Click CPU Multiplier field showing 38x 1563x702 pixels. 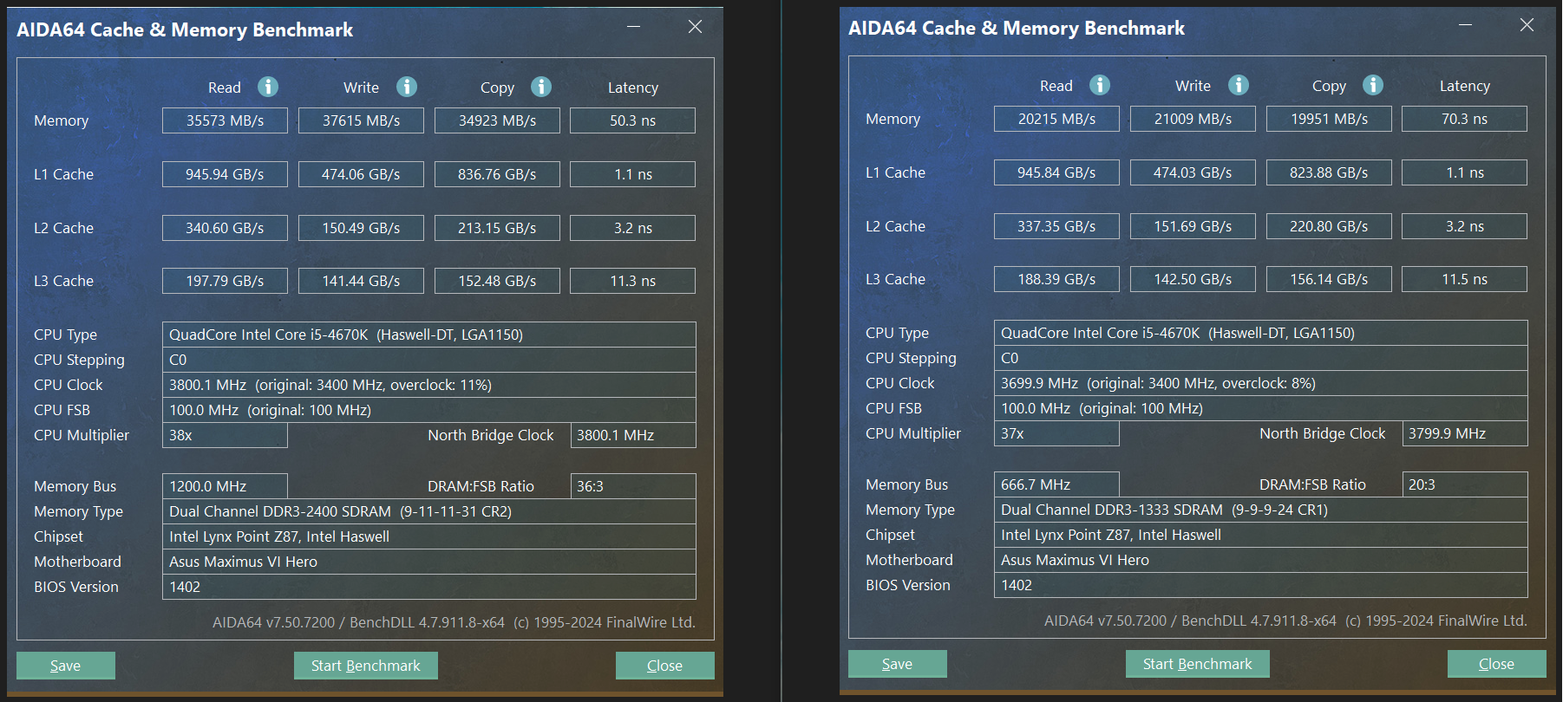(225, 435)
